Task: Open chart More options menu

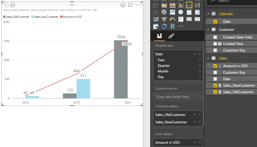Action: click(138, 5)
